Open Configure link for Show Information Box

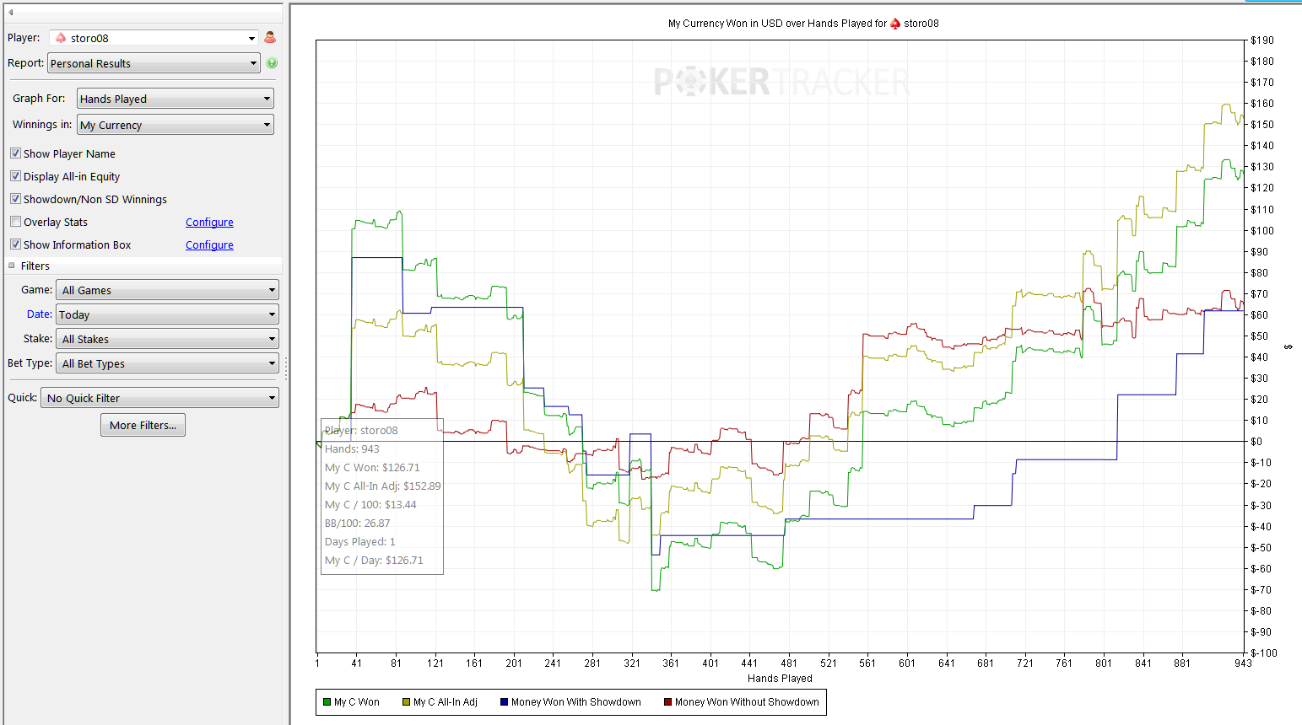[209, 245]
